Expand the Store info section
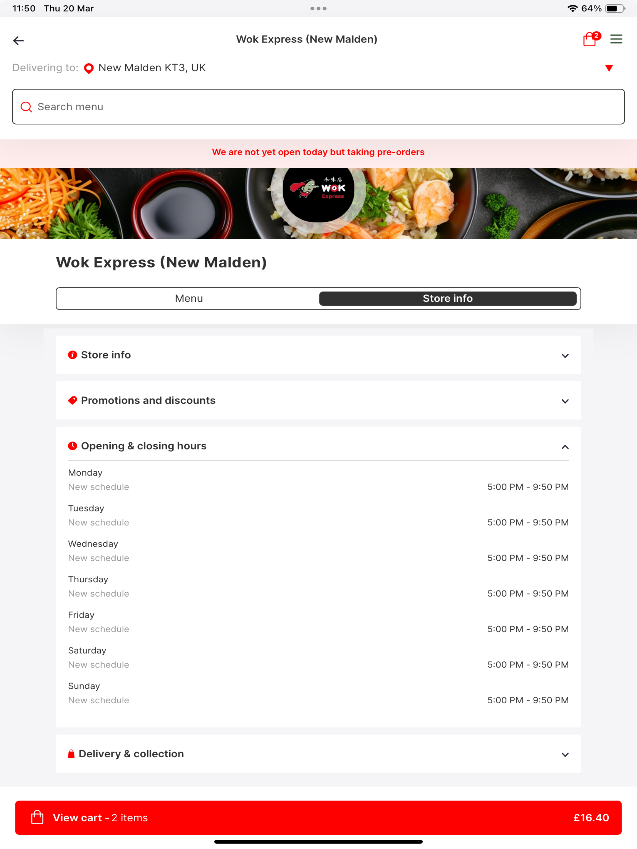This screenshot has height=849, width=637. coord(318,355)
